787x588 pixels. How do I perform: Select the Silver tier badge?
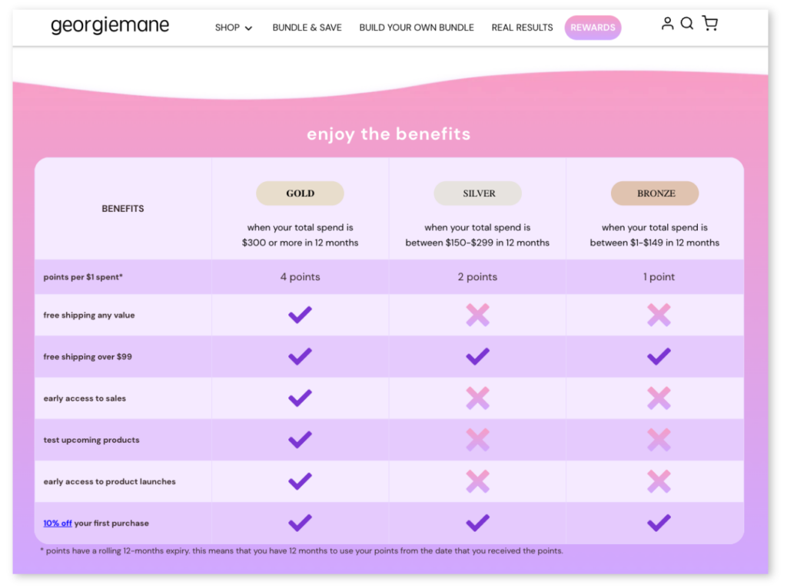coord(478,193)
